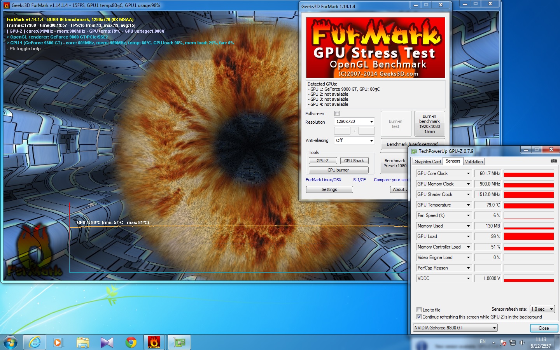The height and width of the screenshot is (350, 560).
Task: Show hidden system tray icons
Action: (x=493, y=343)
